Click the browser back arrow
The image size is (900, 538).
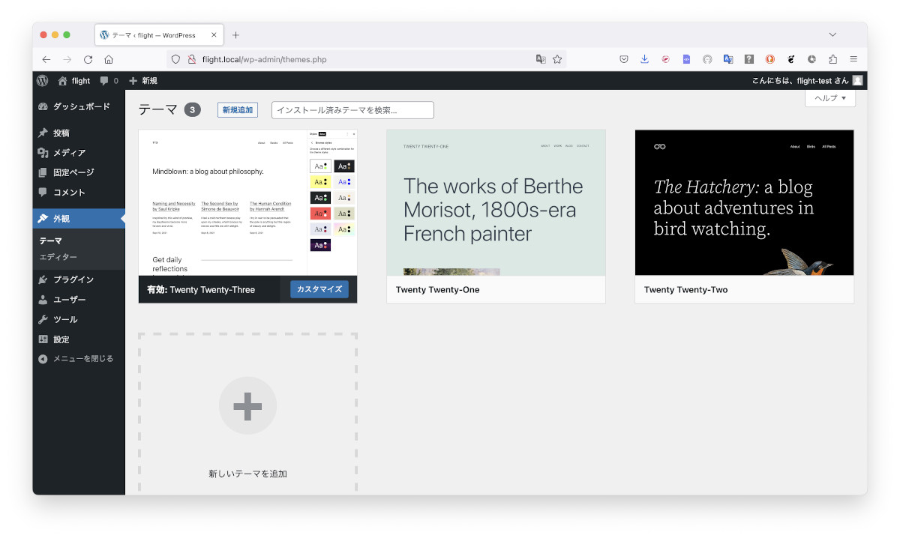click(46, 59)
